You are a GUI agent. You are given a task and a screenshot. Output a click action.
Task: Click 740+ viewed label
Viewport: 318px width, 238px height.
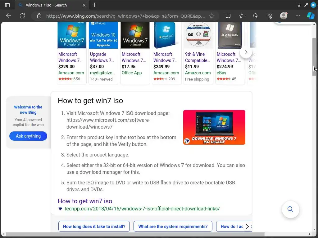101,79
